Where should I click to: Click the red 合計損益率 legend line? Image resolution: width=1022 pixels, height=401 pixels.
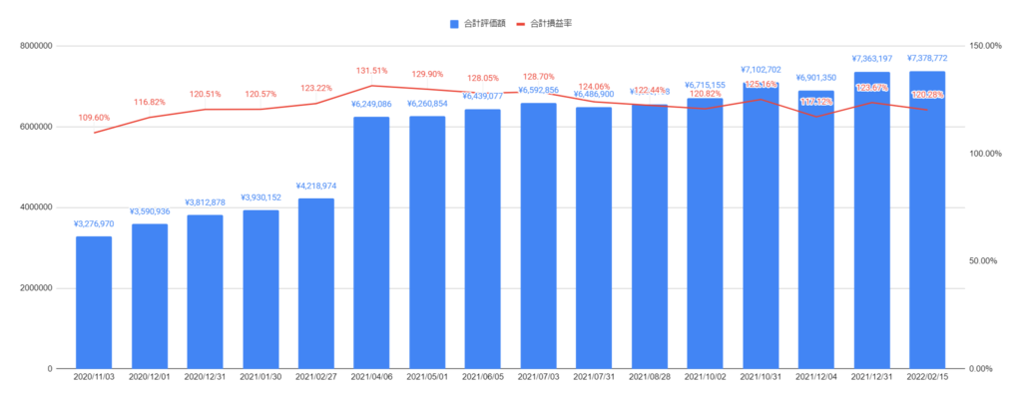pos(519,23)
